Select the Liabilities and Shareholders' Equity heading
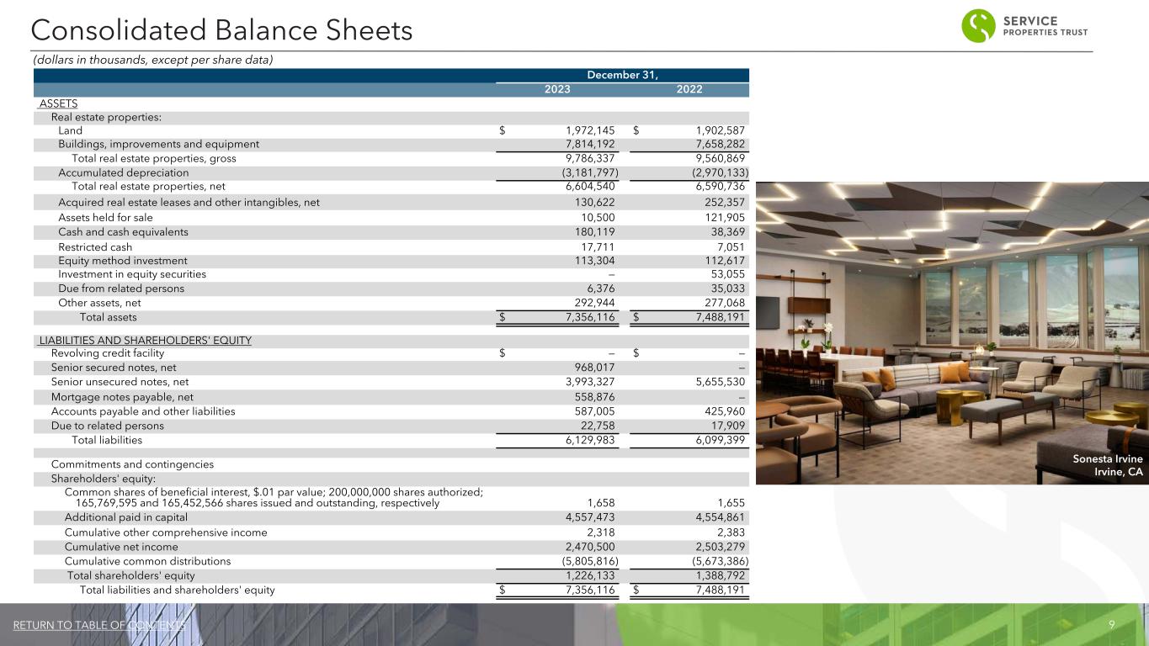1149x646 pixels. point(145,341)
